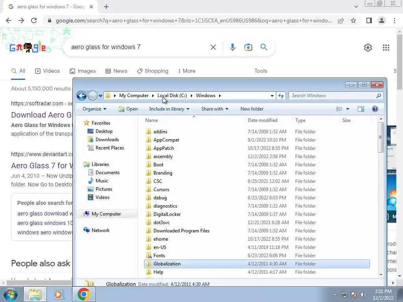
Task: Click scroll down arrow of file list
Action: pyautogui.click(x=381, y=275)
